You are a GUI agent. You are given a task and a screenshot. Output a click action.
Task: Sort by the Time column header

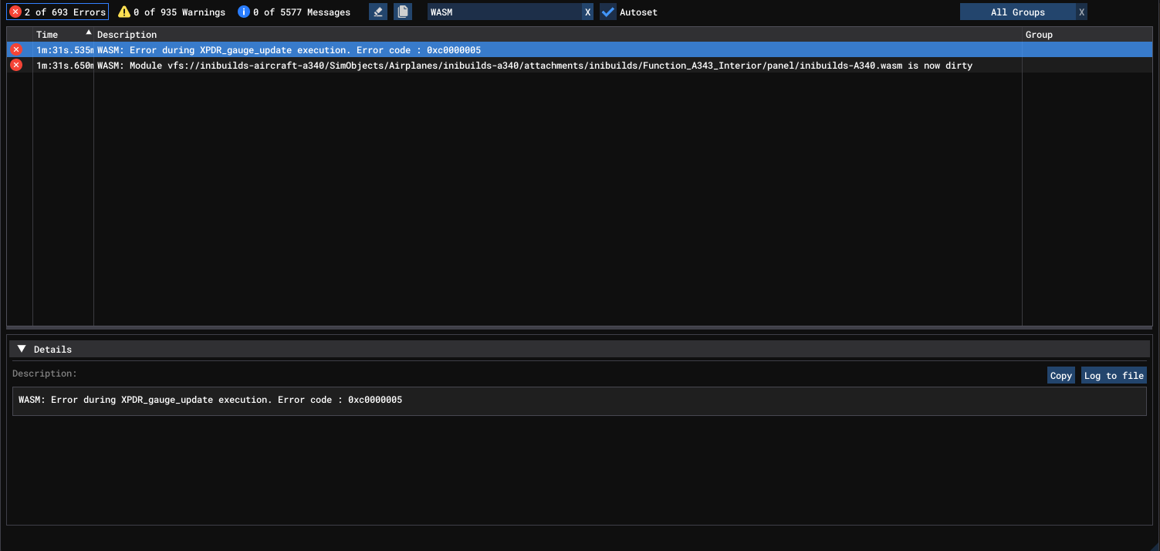point(47,35)
